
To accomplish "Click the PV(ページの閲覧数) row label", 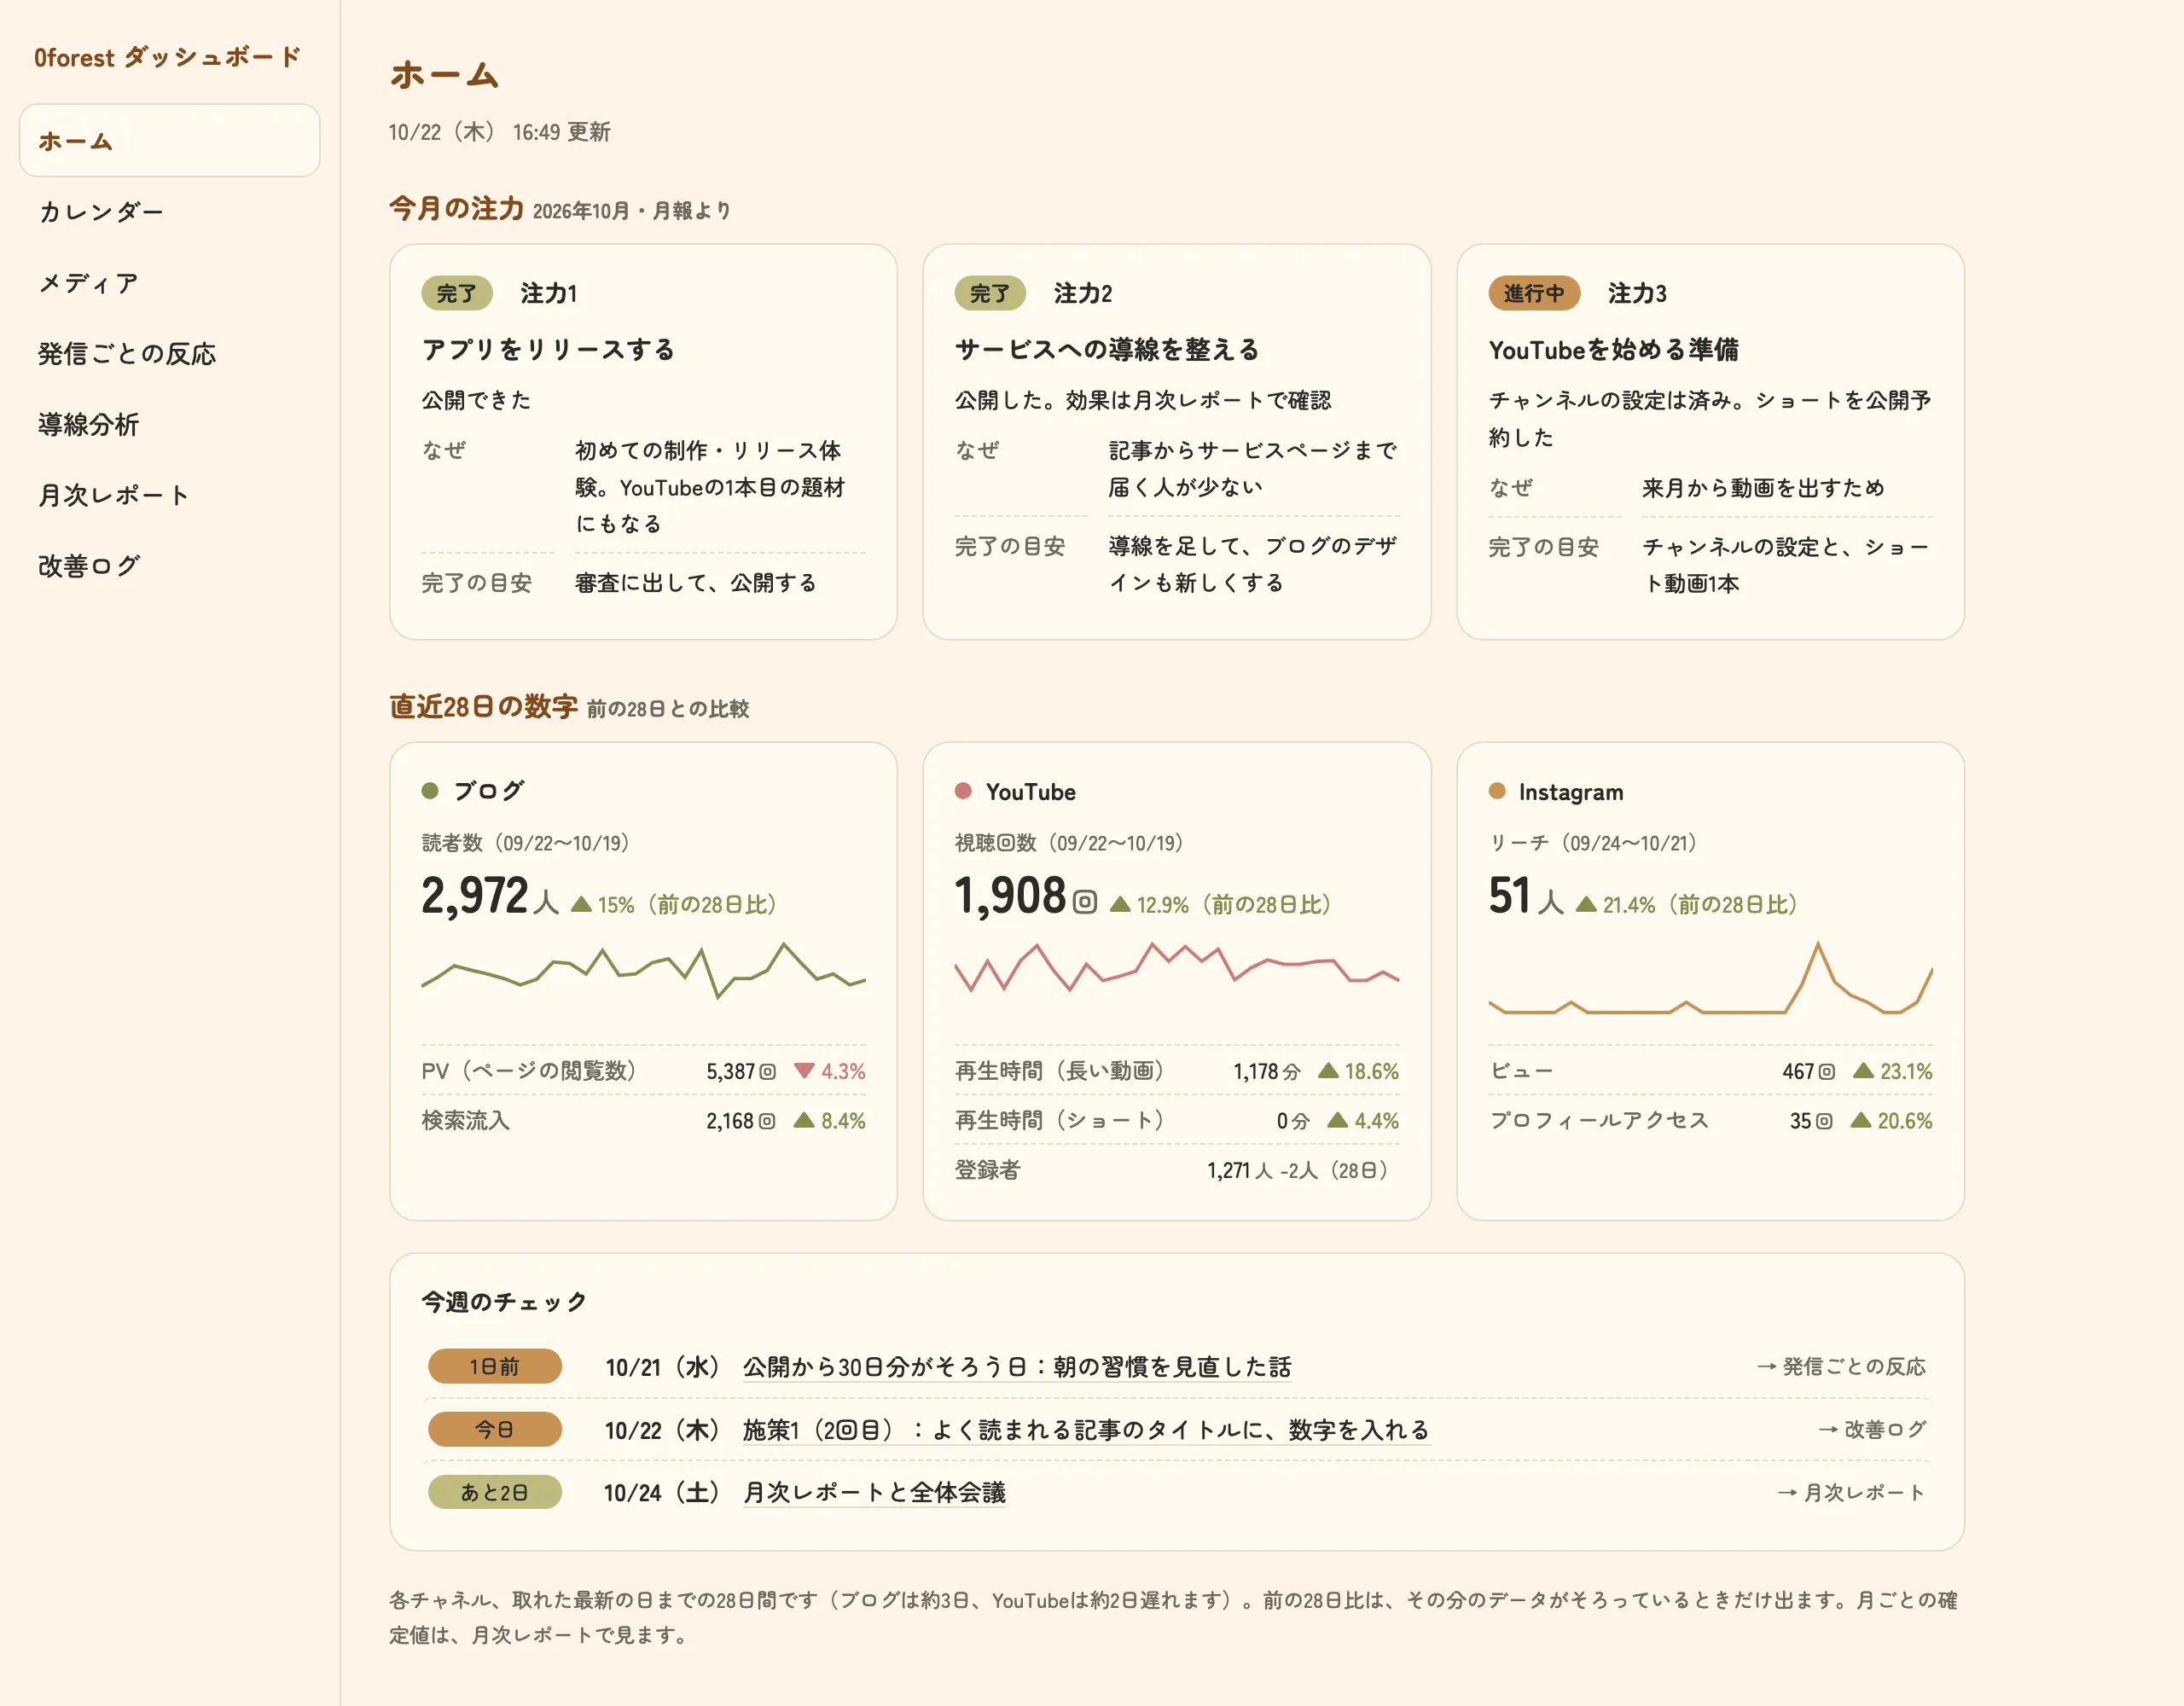I will point(530,1071).
